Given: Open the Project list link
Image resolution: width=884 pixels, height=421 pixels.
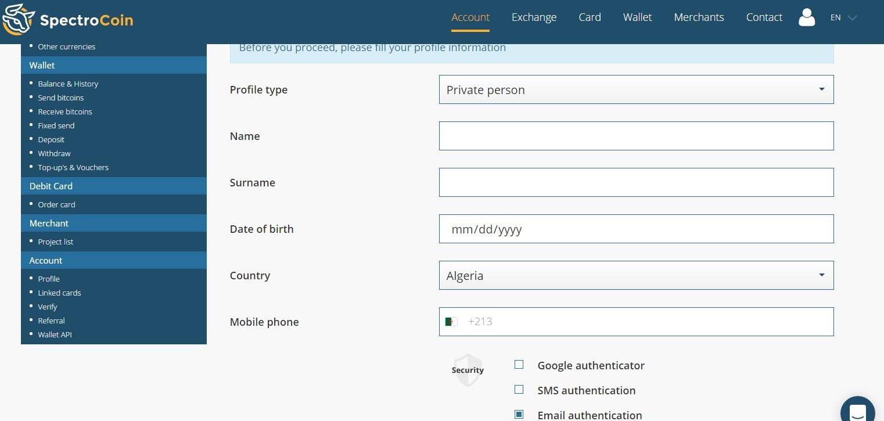Looking at the screenshot, I should (x=55, y=242).
